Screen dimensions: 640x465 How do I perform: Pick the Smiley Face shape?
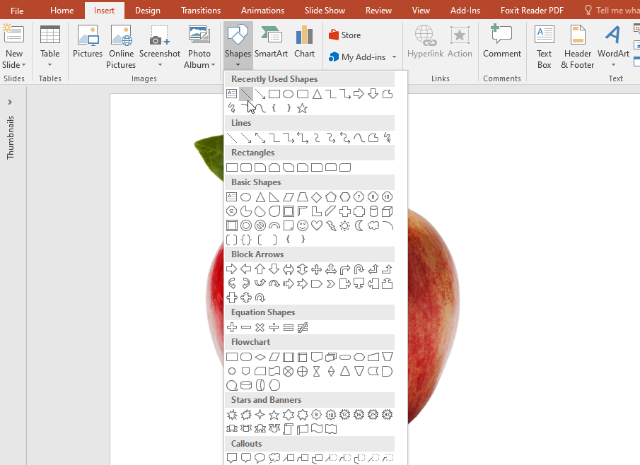click(303, 225)
